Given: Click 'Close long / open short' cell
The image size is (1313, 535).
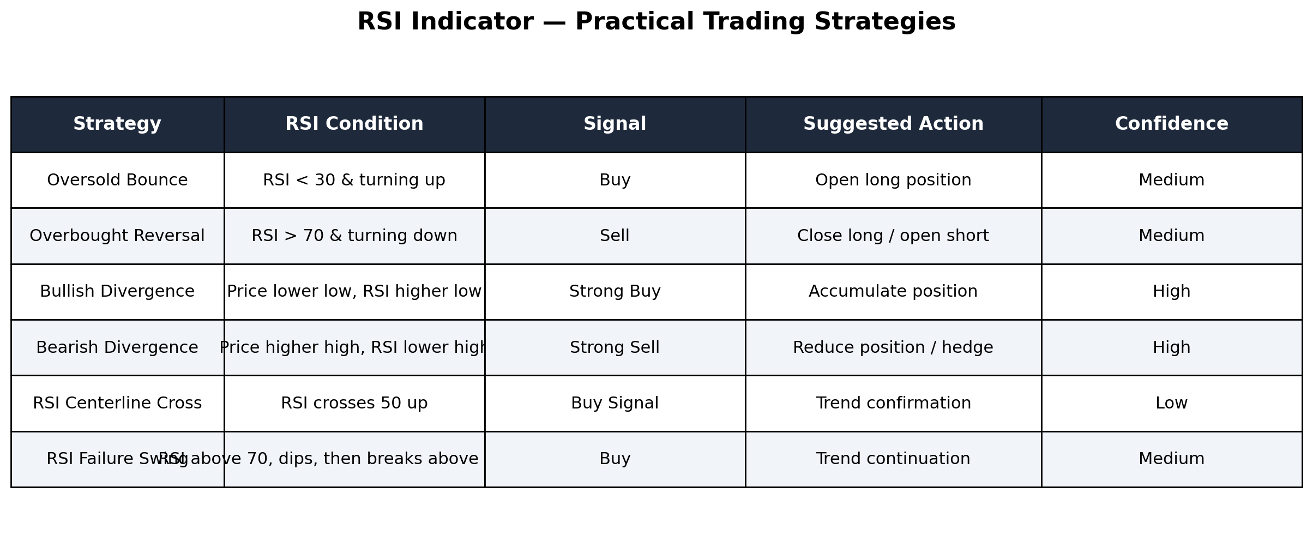Looking at the screenshot, I should point(893,236).
